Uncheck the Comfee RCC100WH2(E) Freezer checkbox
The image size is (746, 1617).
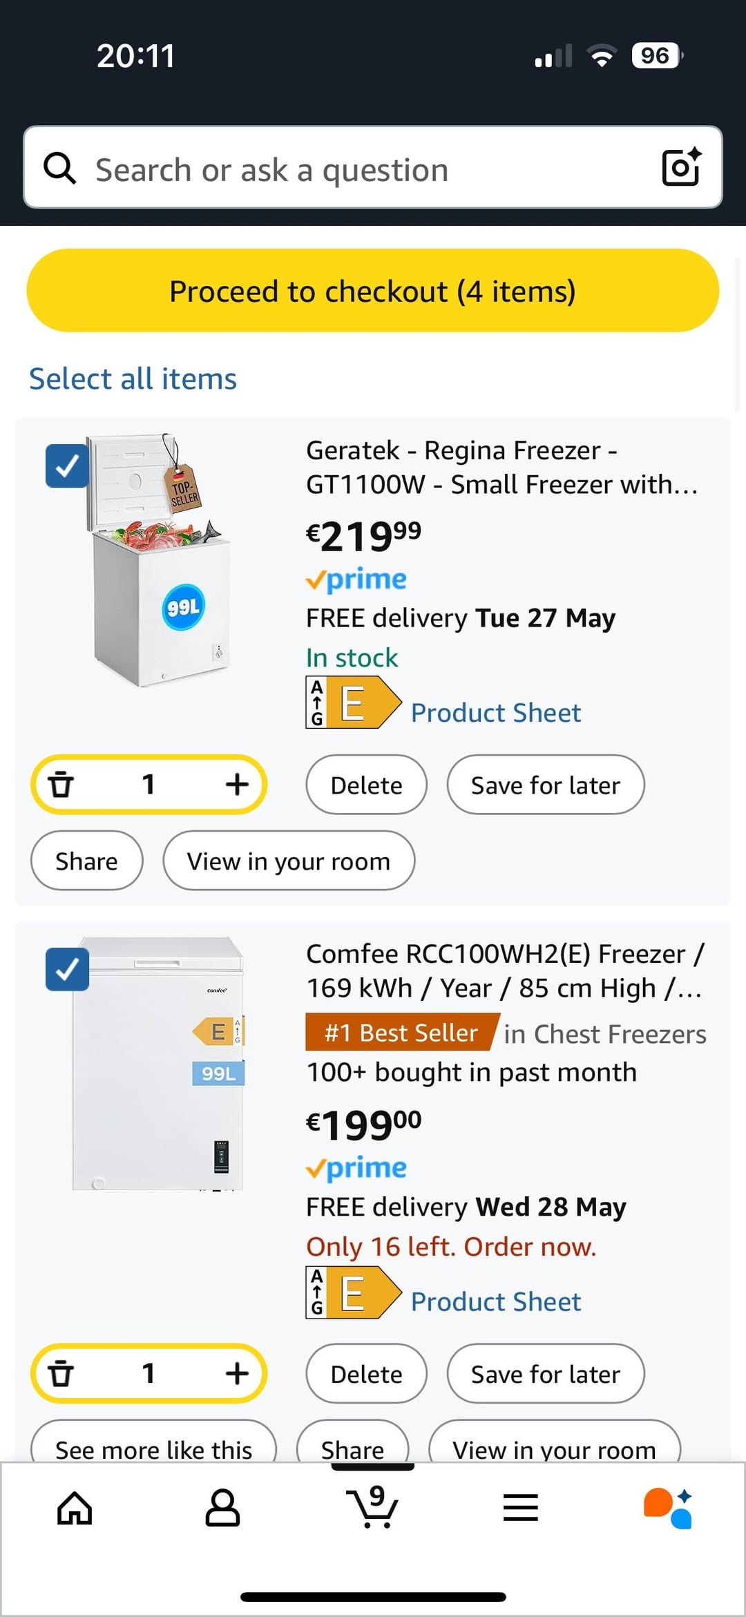tap(67, 969)
